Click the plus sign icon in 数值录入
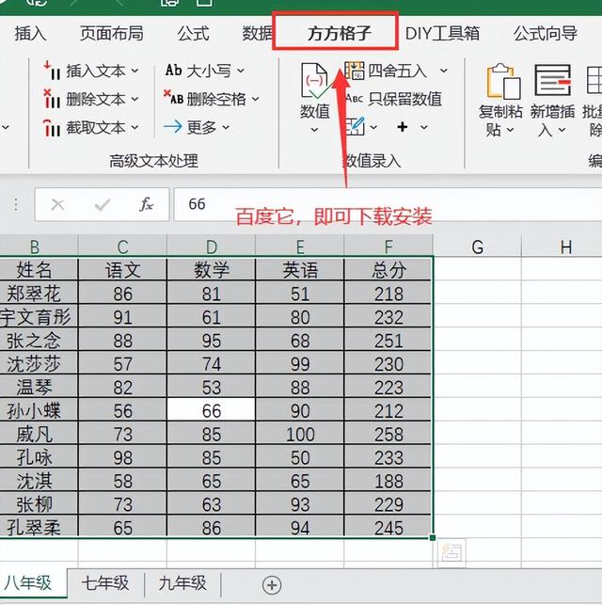This screenshot has width=602, height=605. tap(403, 127)
